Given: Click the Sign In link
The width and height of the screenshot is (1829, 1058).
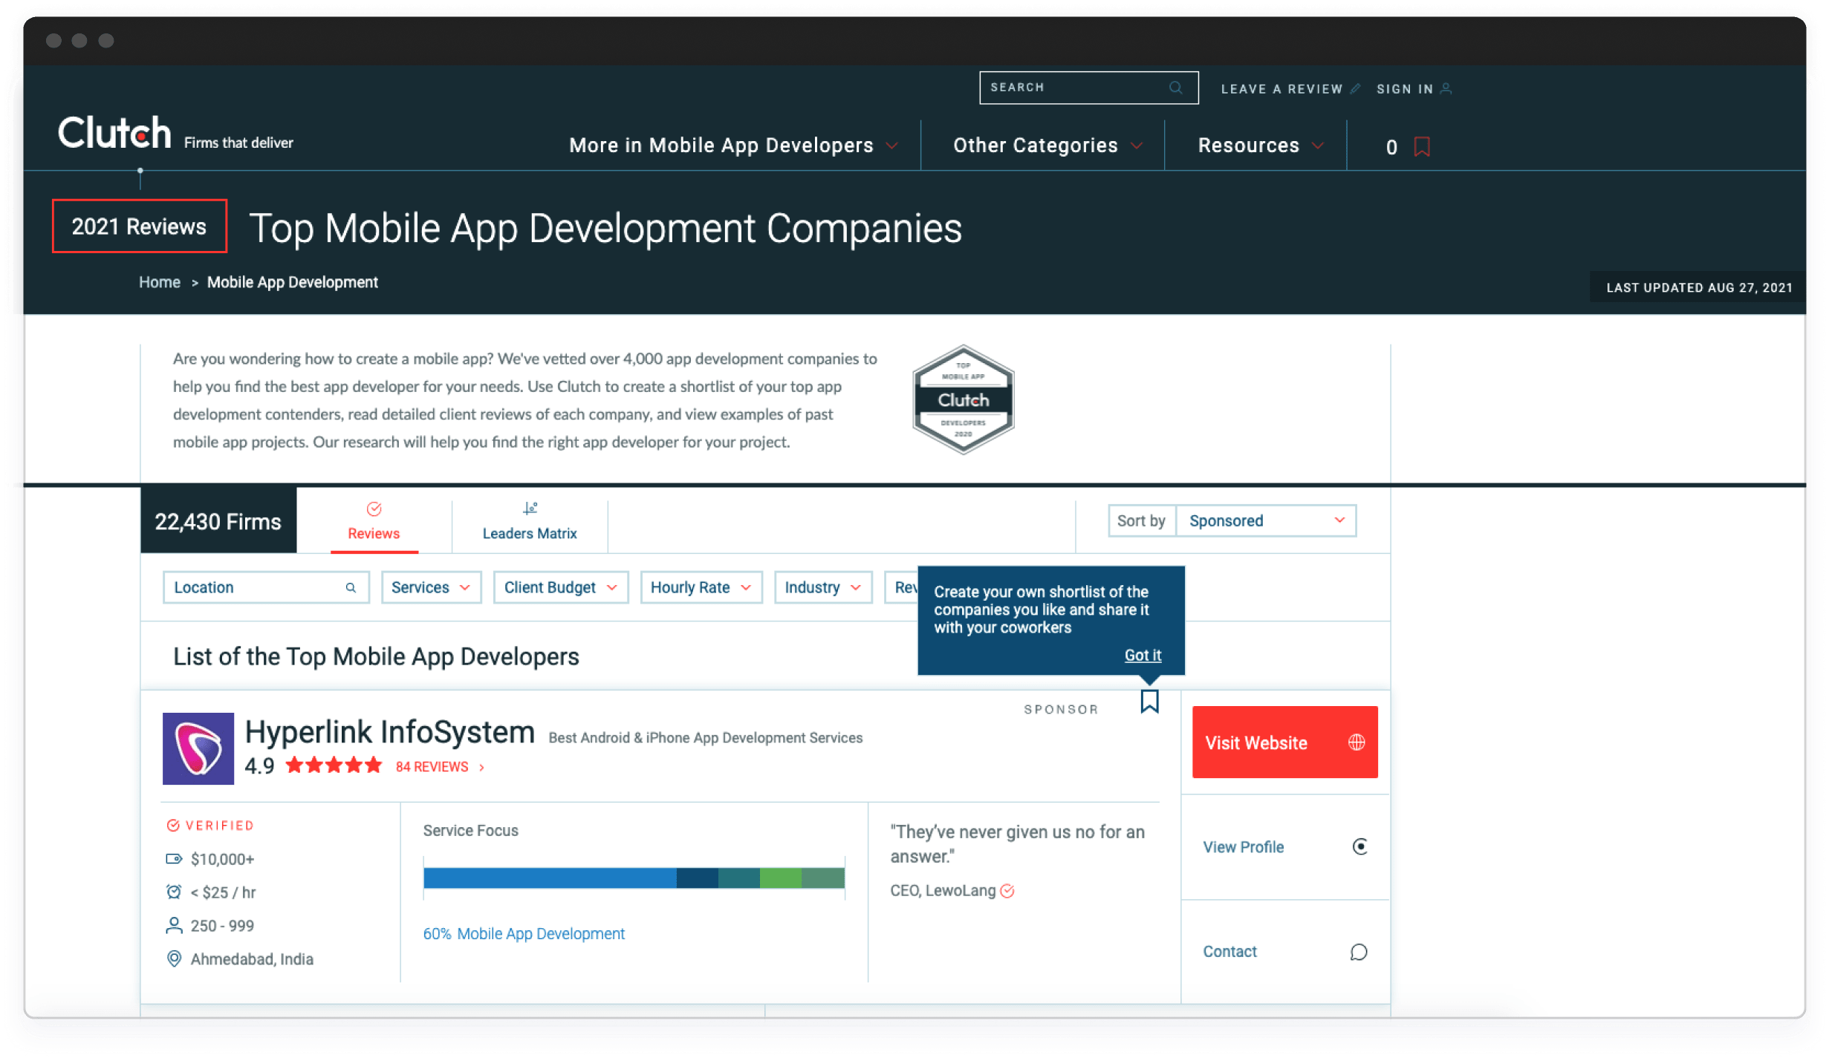Looking at the screenshot, I should 1405,89.
